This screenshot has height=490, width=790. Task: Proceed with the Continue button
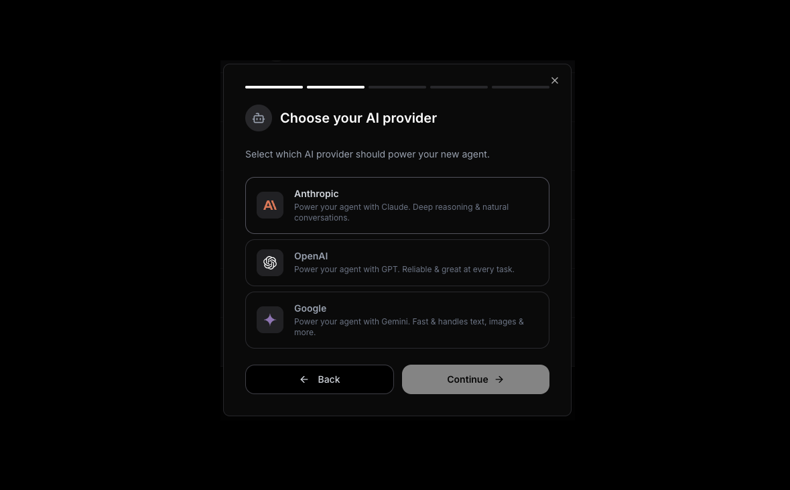(x=476, y=379)
